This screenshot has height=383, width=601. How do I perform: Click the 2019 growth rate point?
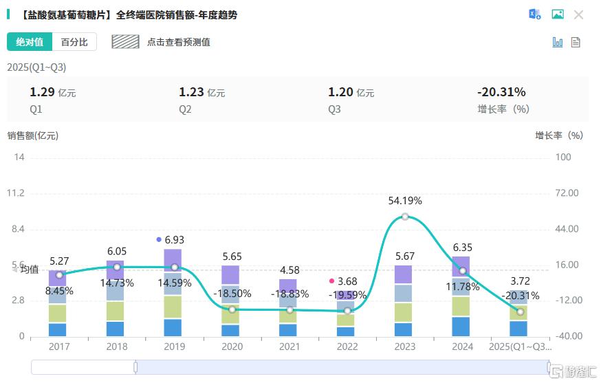pos(175,267)
